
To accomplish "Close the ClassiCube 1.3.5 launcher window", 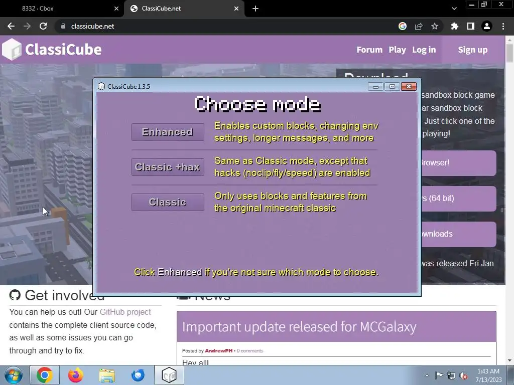I will point(409,86).
